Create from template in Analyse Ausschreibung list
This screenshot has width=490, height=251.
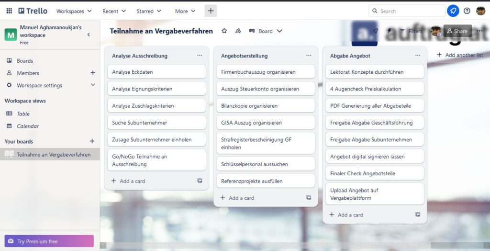click(200, 181)
